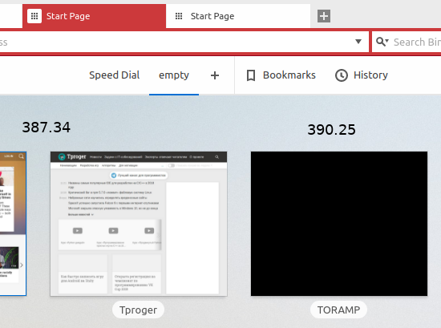Click the grid icon on active Start Page tab

tap(34, 16)
